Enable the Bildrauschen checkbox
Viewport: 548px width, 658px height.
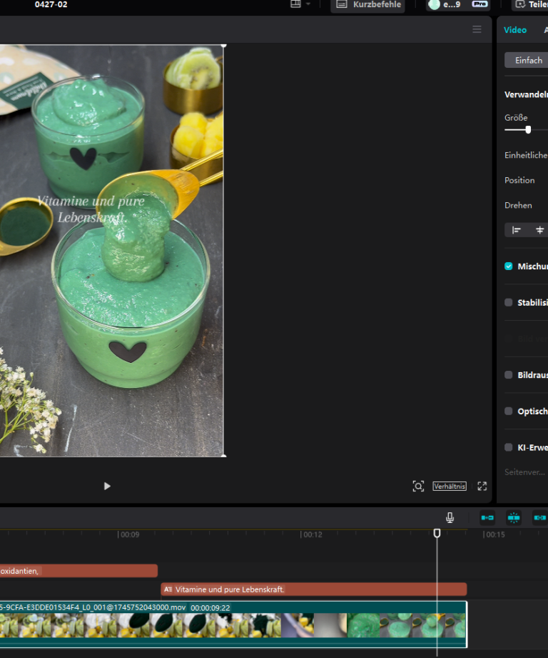pos(509,375)
